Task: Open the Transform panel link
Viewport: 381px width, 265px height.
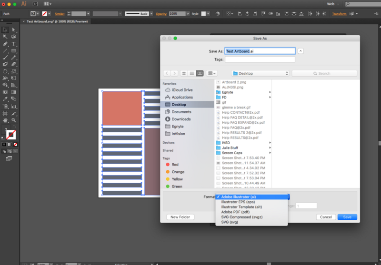Action: coord(339,14)
